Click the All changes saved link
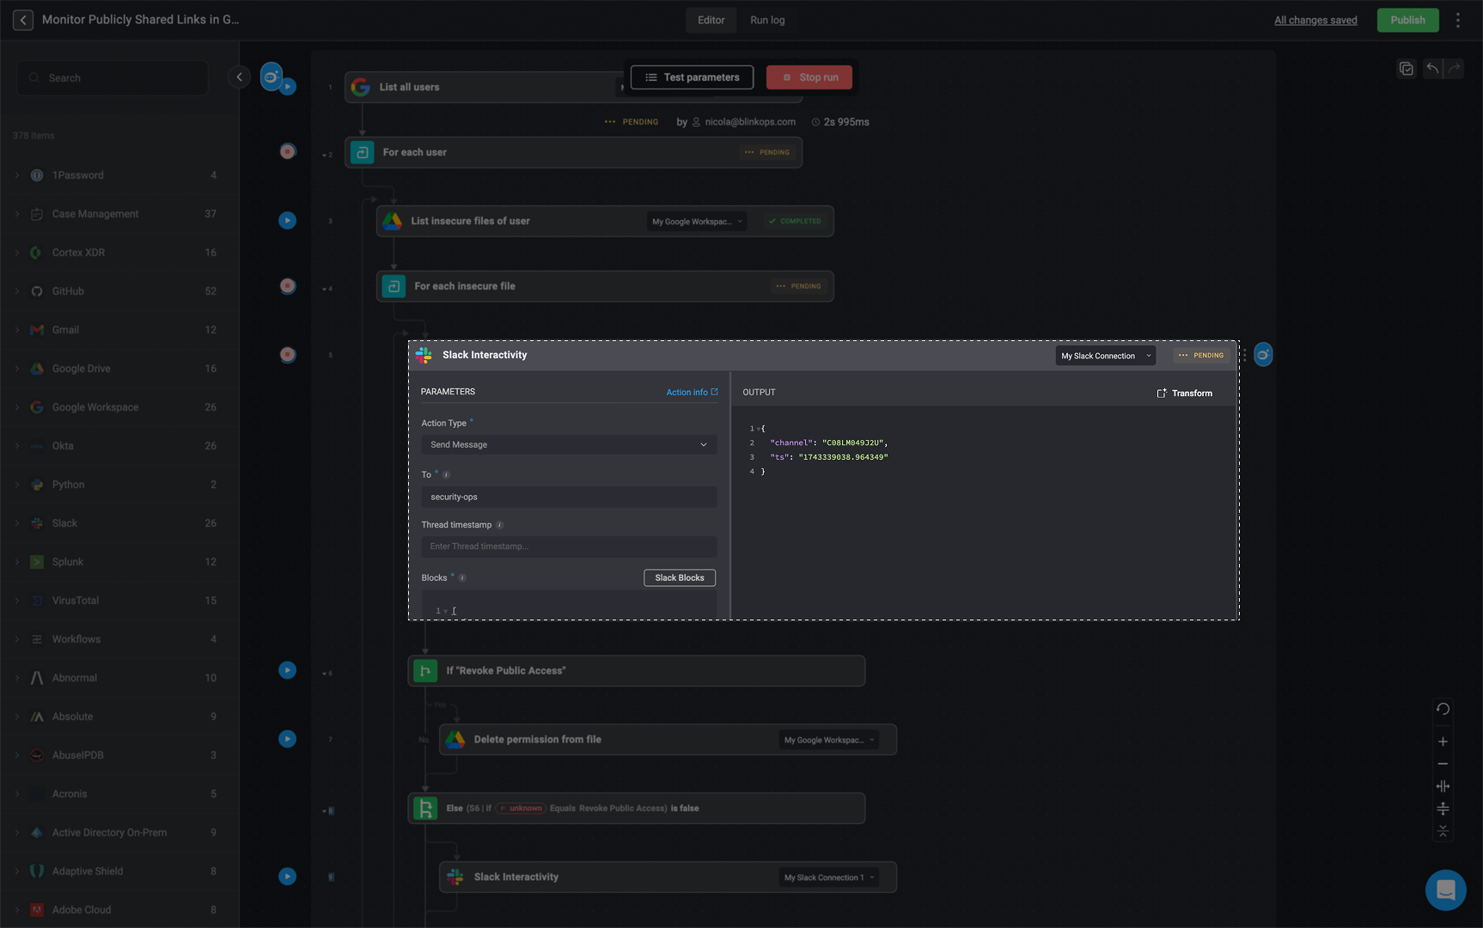This screenshot has width=1483, height=928. coord(1315,20)
